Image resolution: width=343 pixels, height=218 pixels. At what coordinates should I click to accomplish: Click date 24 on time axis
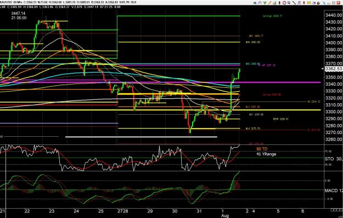[x=76, y=211]
